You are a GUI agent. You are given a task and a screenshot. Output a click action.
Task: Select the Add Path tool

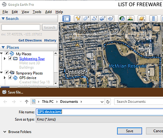point(94,19)
